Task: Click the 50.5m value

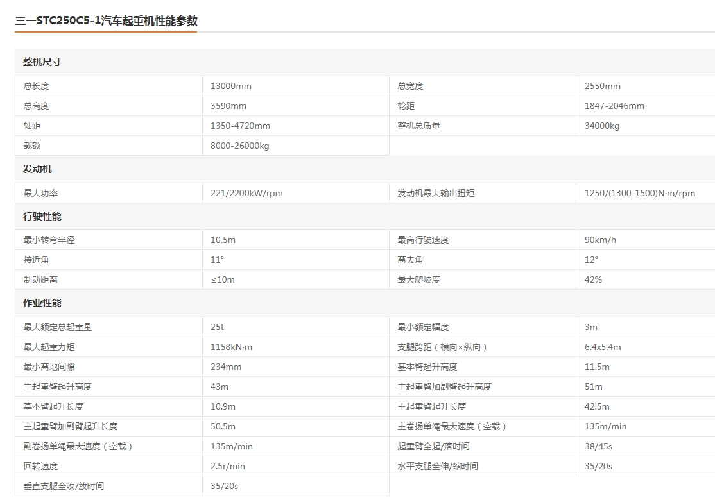Action: coord(223,427)
